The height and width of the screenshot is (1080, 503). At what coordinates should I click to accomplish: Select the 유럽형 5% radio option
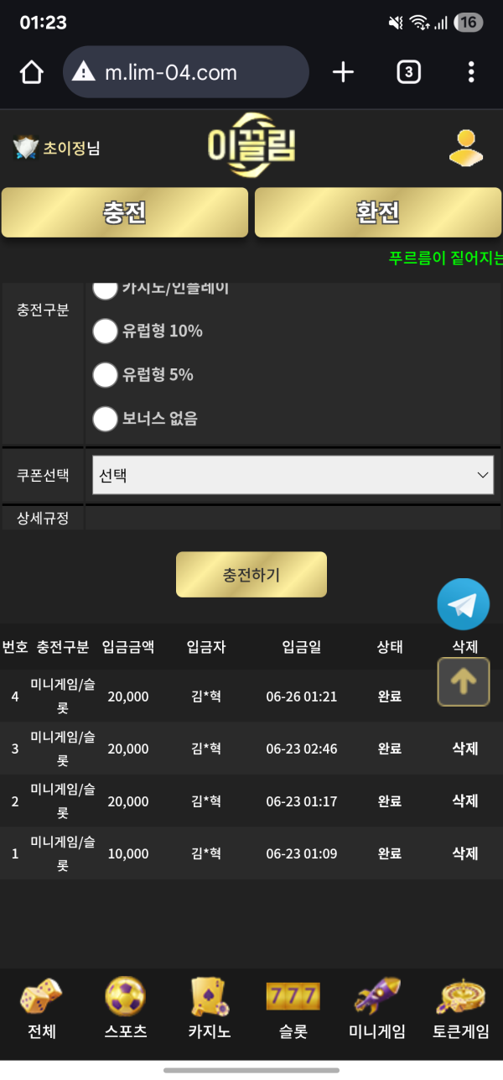point(105,375)
